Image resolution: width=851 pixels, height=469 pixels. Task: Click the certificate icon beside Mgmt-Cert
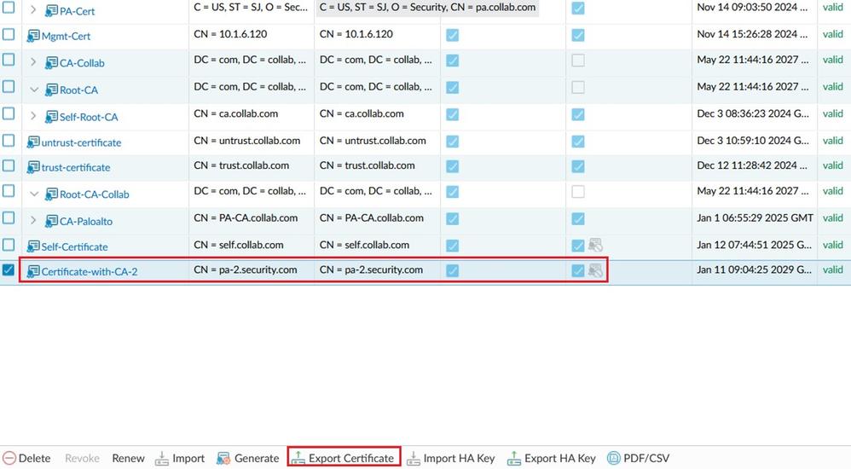click(33, 36)
